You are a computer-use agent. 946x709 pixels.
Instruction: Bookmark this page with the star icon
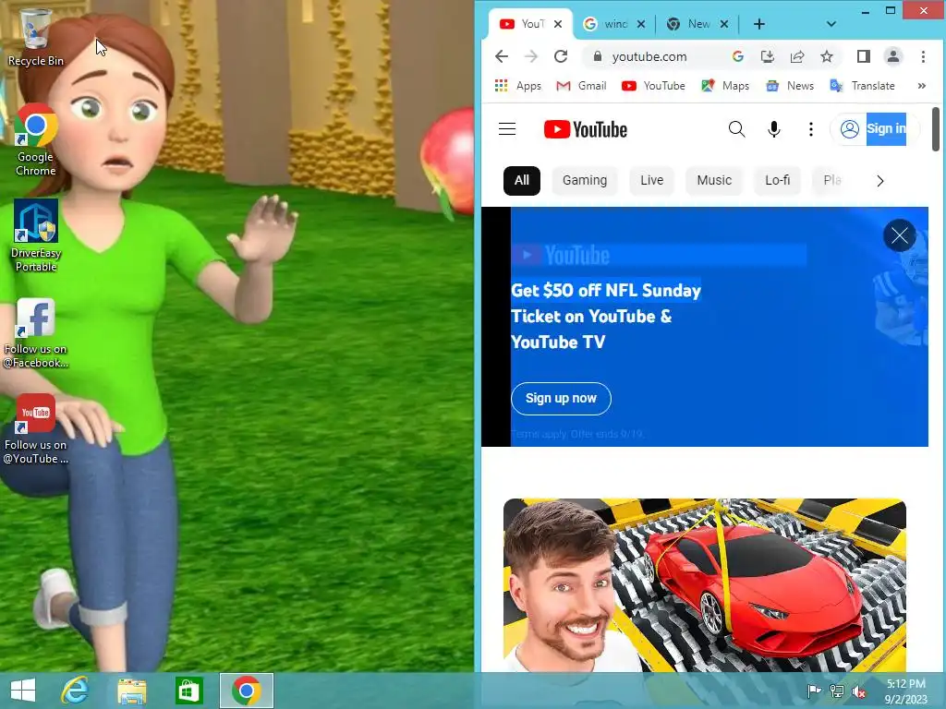(827, 56)
